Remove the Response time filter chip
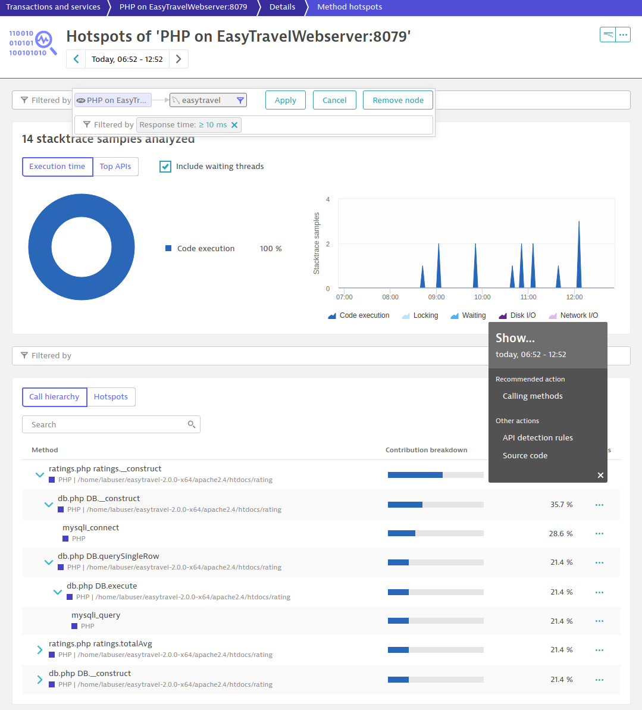The image size is (642, 710). point(234,125)
